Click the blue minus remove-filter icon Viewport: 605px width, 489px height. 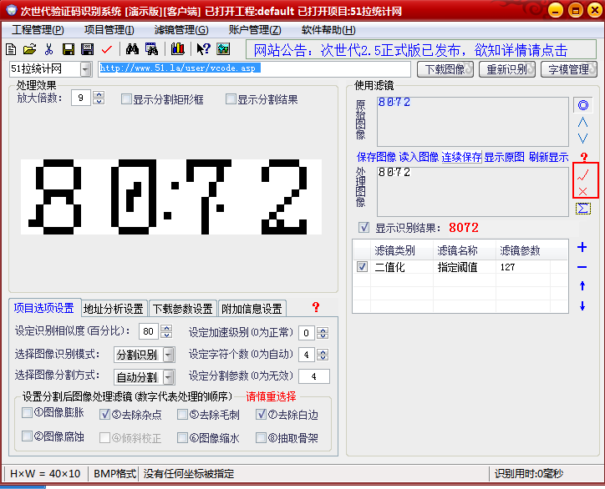[582, 267]
